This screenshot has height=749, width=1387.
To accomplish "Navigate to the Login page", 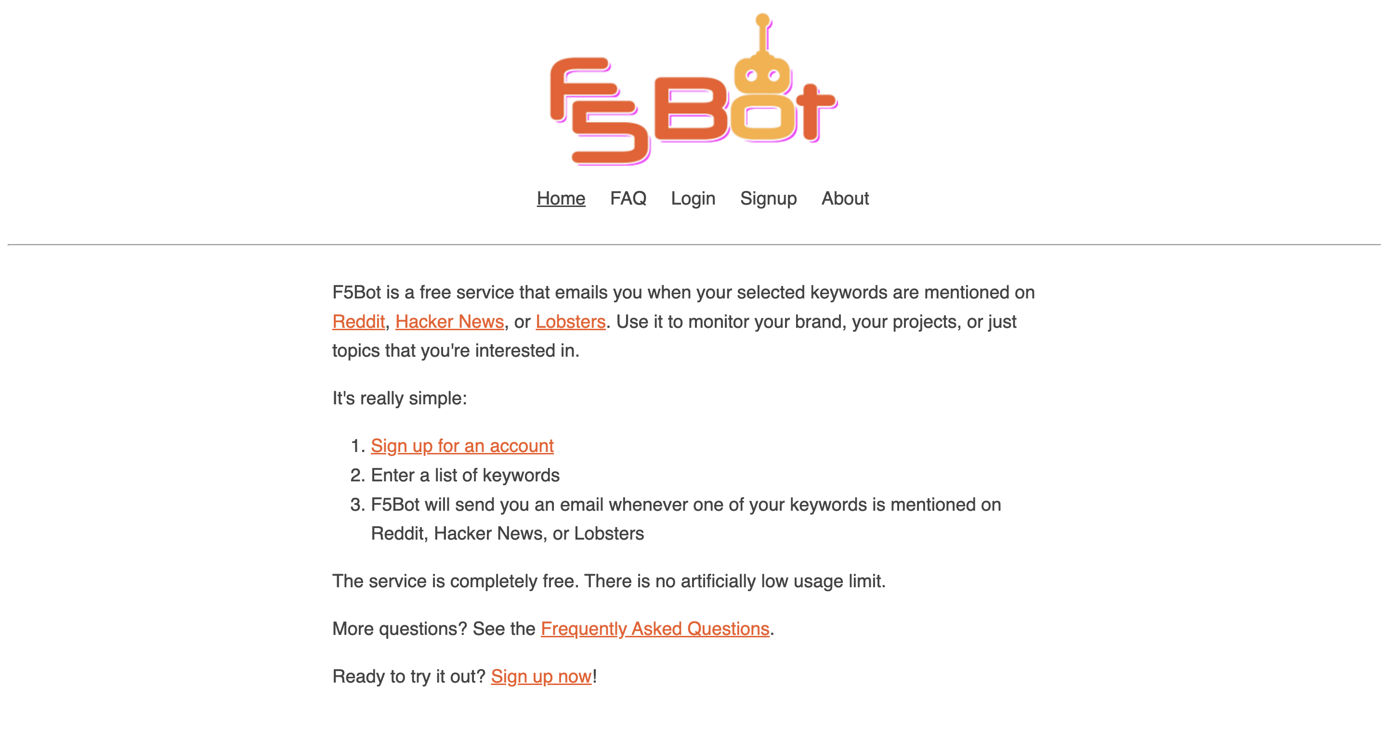I will [x=693, y=197].
